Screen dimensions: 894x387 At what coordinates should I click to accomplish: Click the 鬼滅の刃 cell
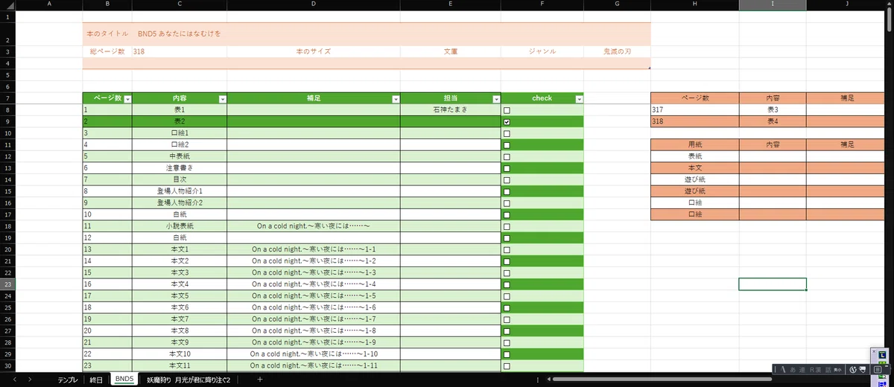click(x=617, y=51)
